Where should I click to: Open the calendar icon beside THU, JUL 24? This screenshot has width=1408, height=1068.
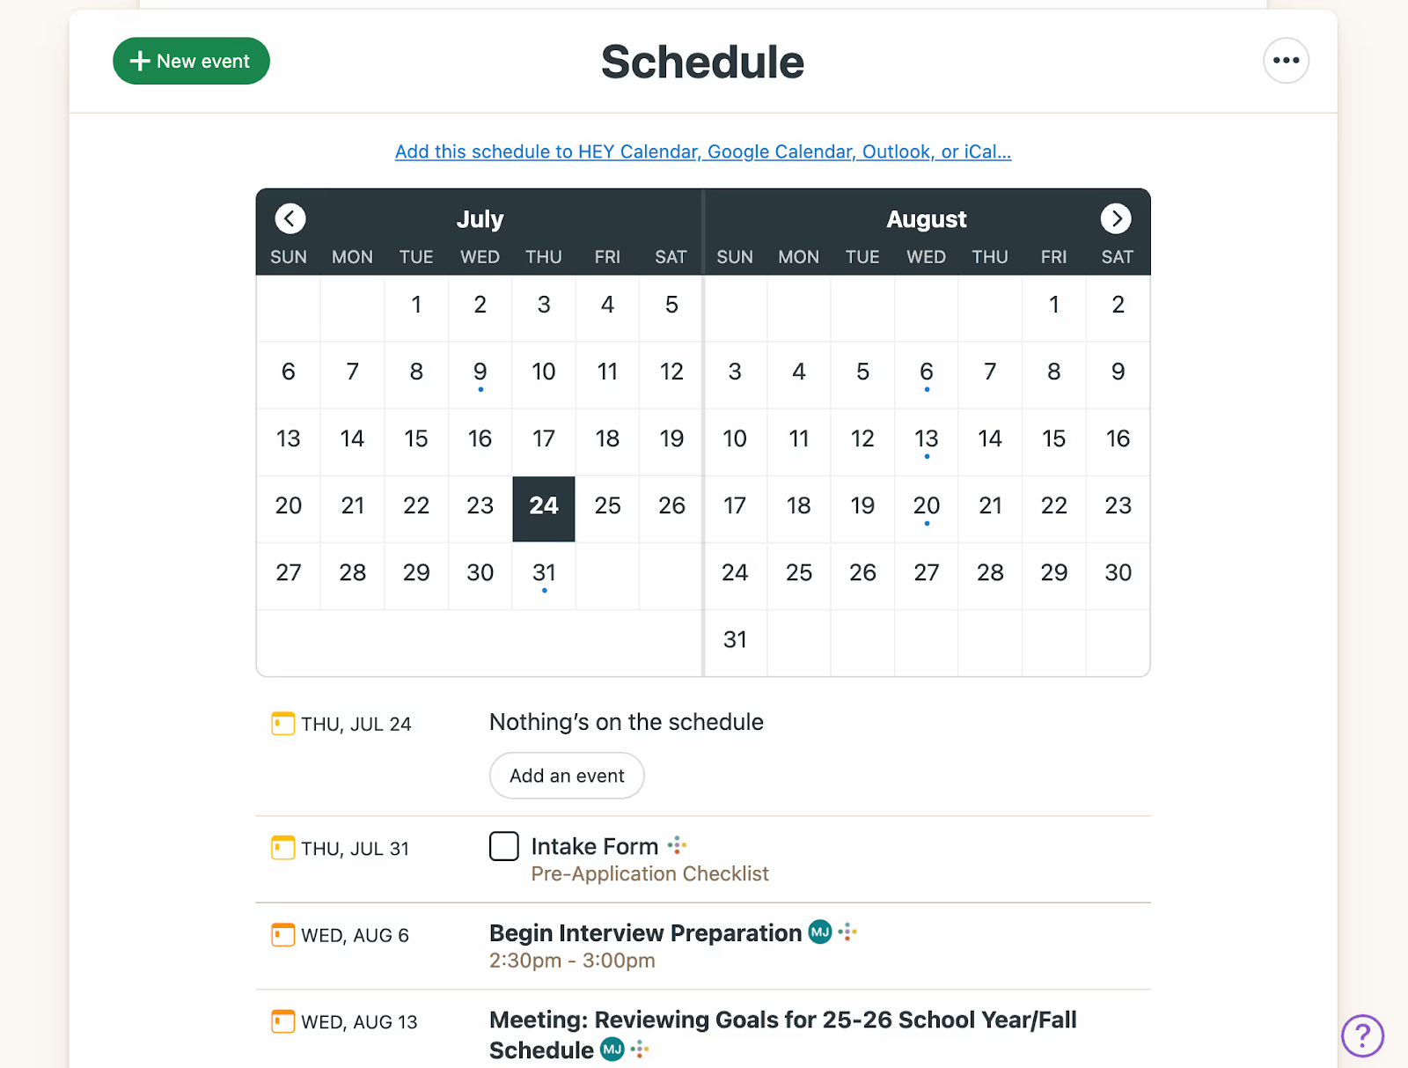(282, 723)
